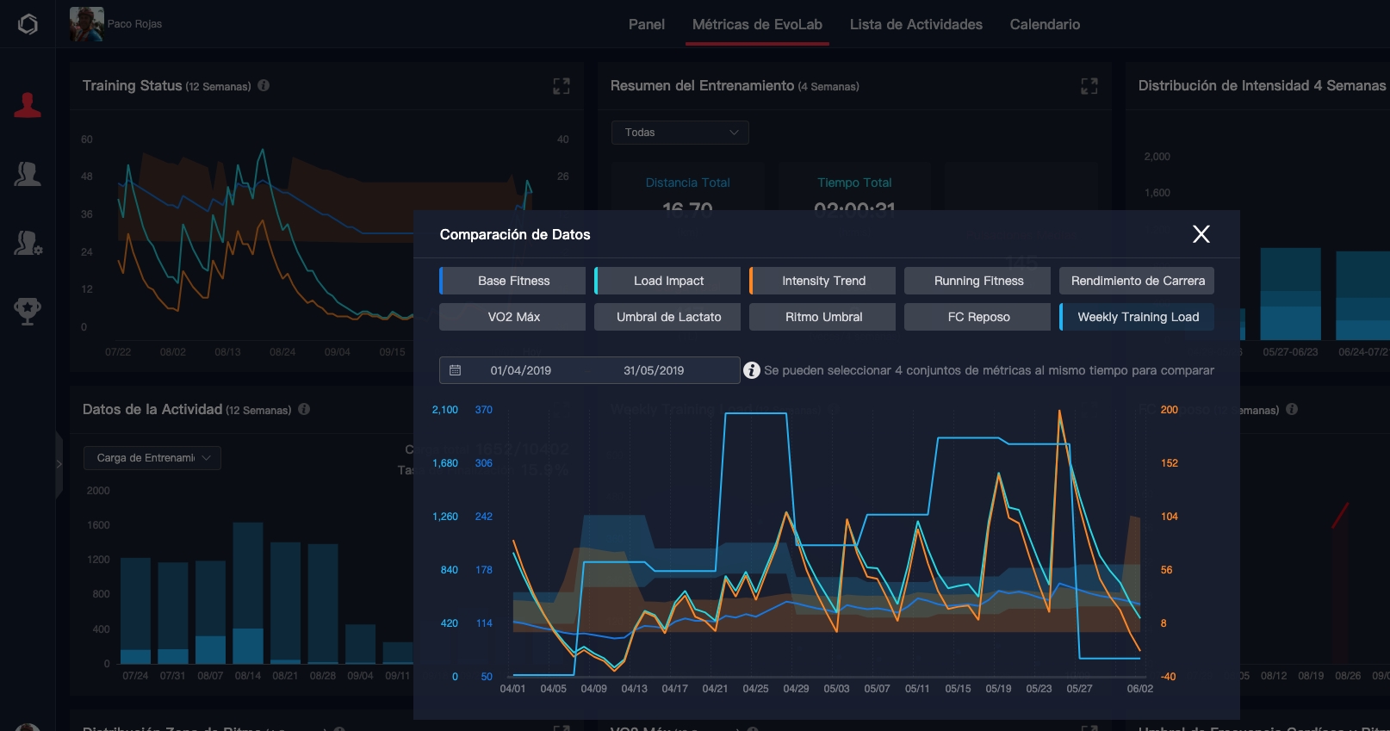Viewport: 1390px width, 731px height.
Task: Expand Training Status chart to fullscreen
Action: point(562,86)
